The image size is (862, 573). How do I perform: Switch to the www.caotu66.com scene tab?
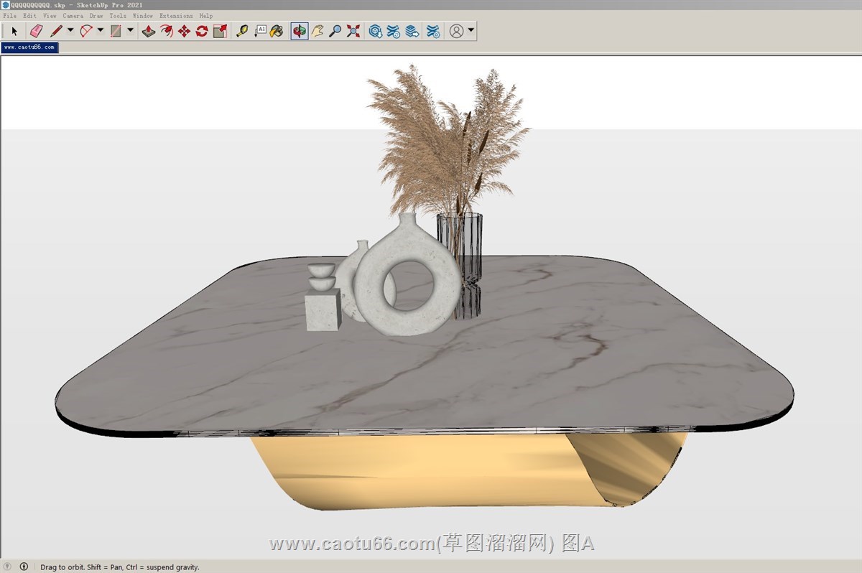tap(29, 47)
